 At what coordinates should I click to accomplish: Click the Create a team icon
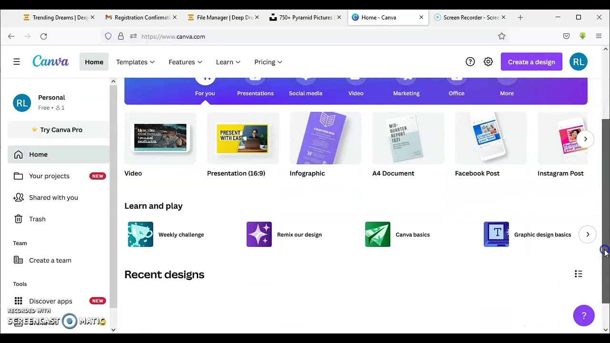pyautogui.click(x=18, y=260)
